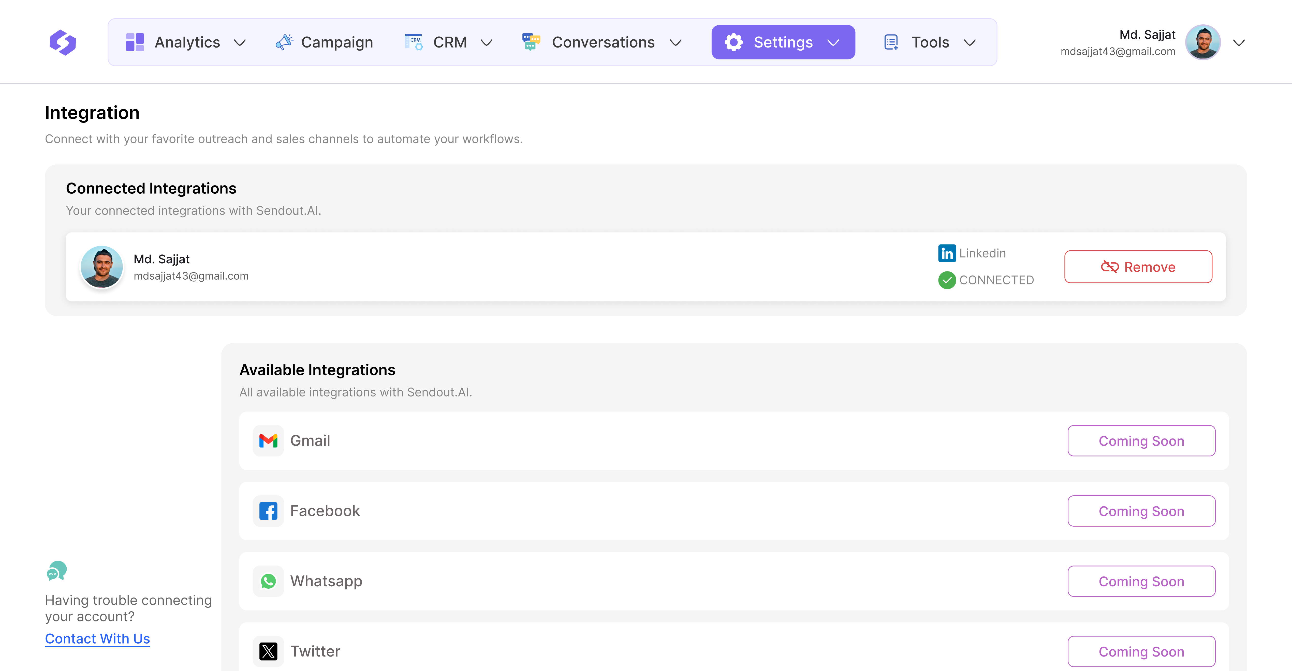This screenshot has width=1292, height=671.
Task: Click the Sendout.AI logo icon
Action: tap(63, 42)
